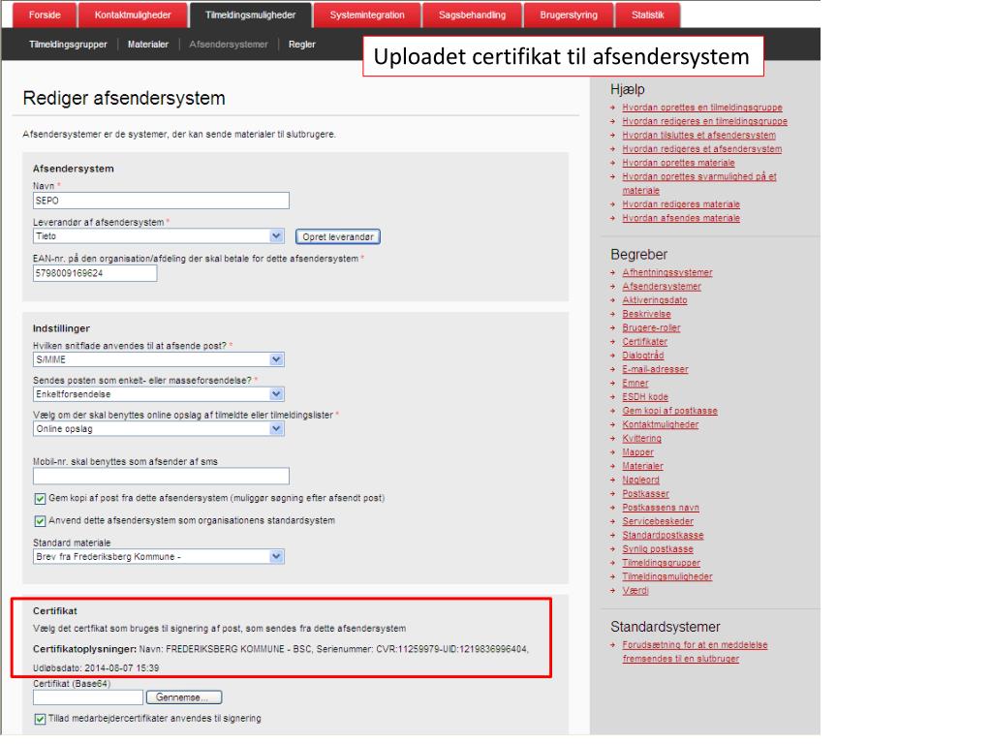The width and height of the screenshot is (992, 744).
Task: Open the Brugerstyring tab
Action: (569, 15)
